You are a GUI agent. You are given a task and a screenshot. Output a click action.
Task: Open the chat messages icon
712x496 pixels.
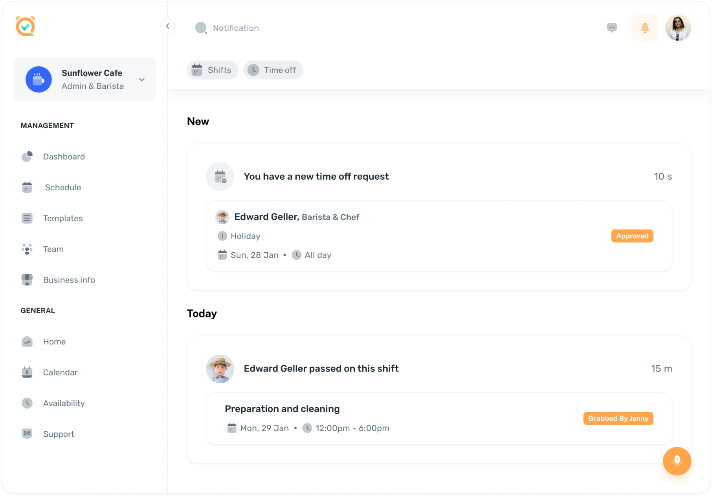[611, 27]
